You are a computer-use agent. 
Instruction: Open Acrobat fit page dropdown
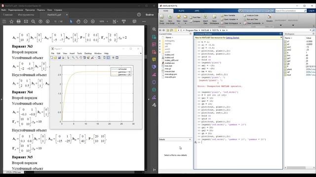pyautogui.click(x=115, y=21)
